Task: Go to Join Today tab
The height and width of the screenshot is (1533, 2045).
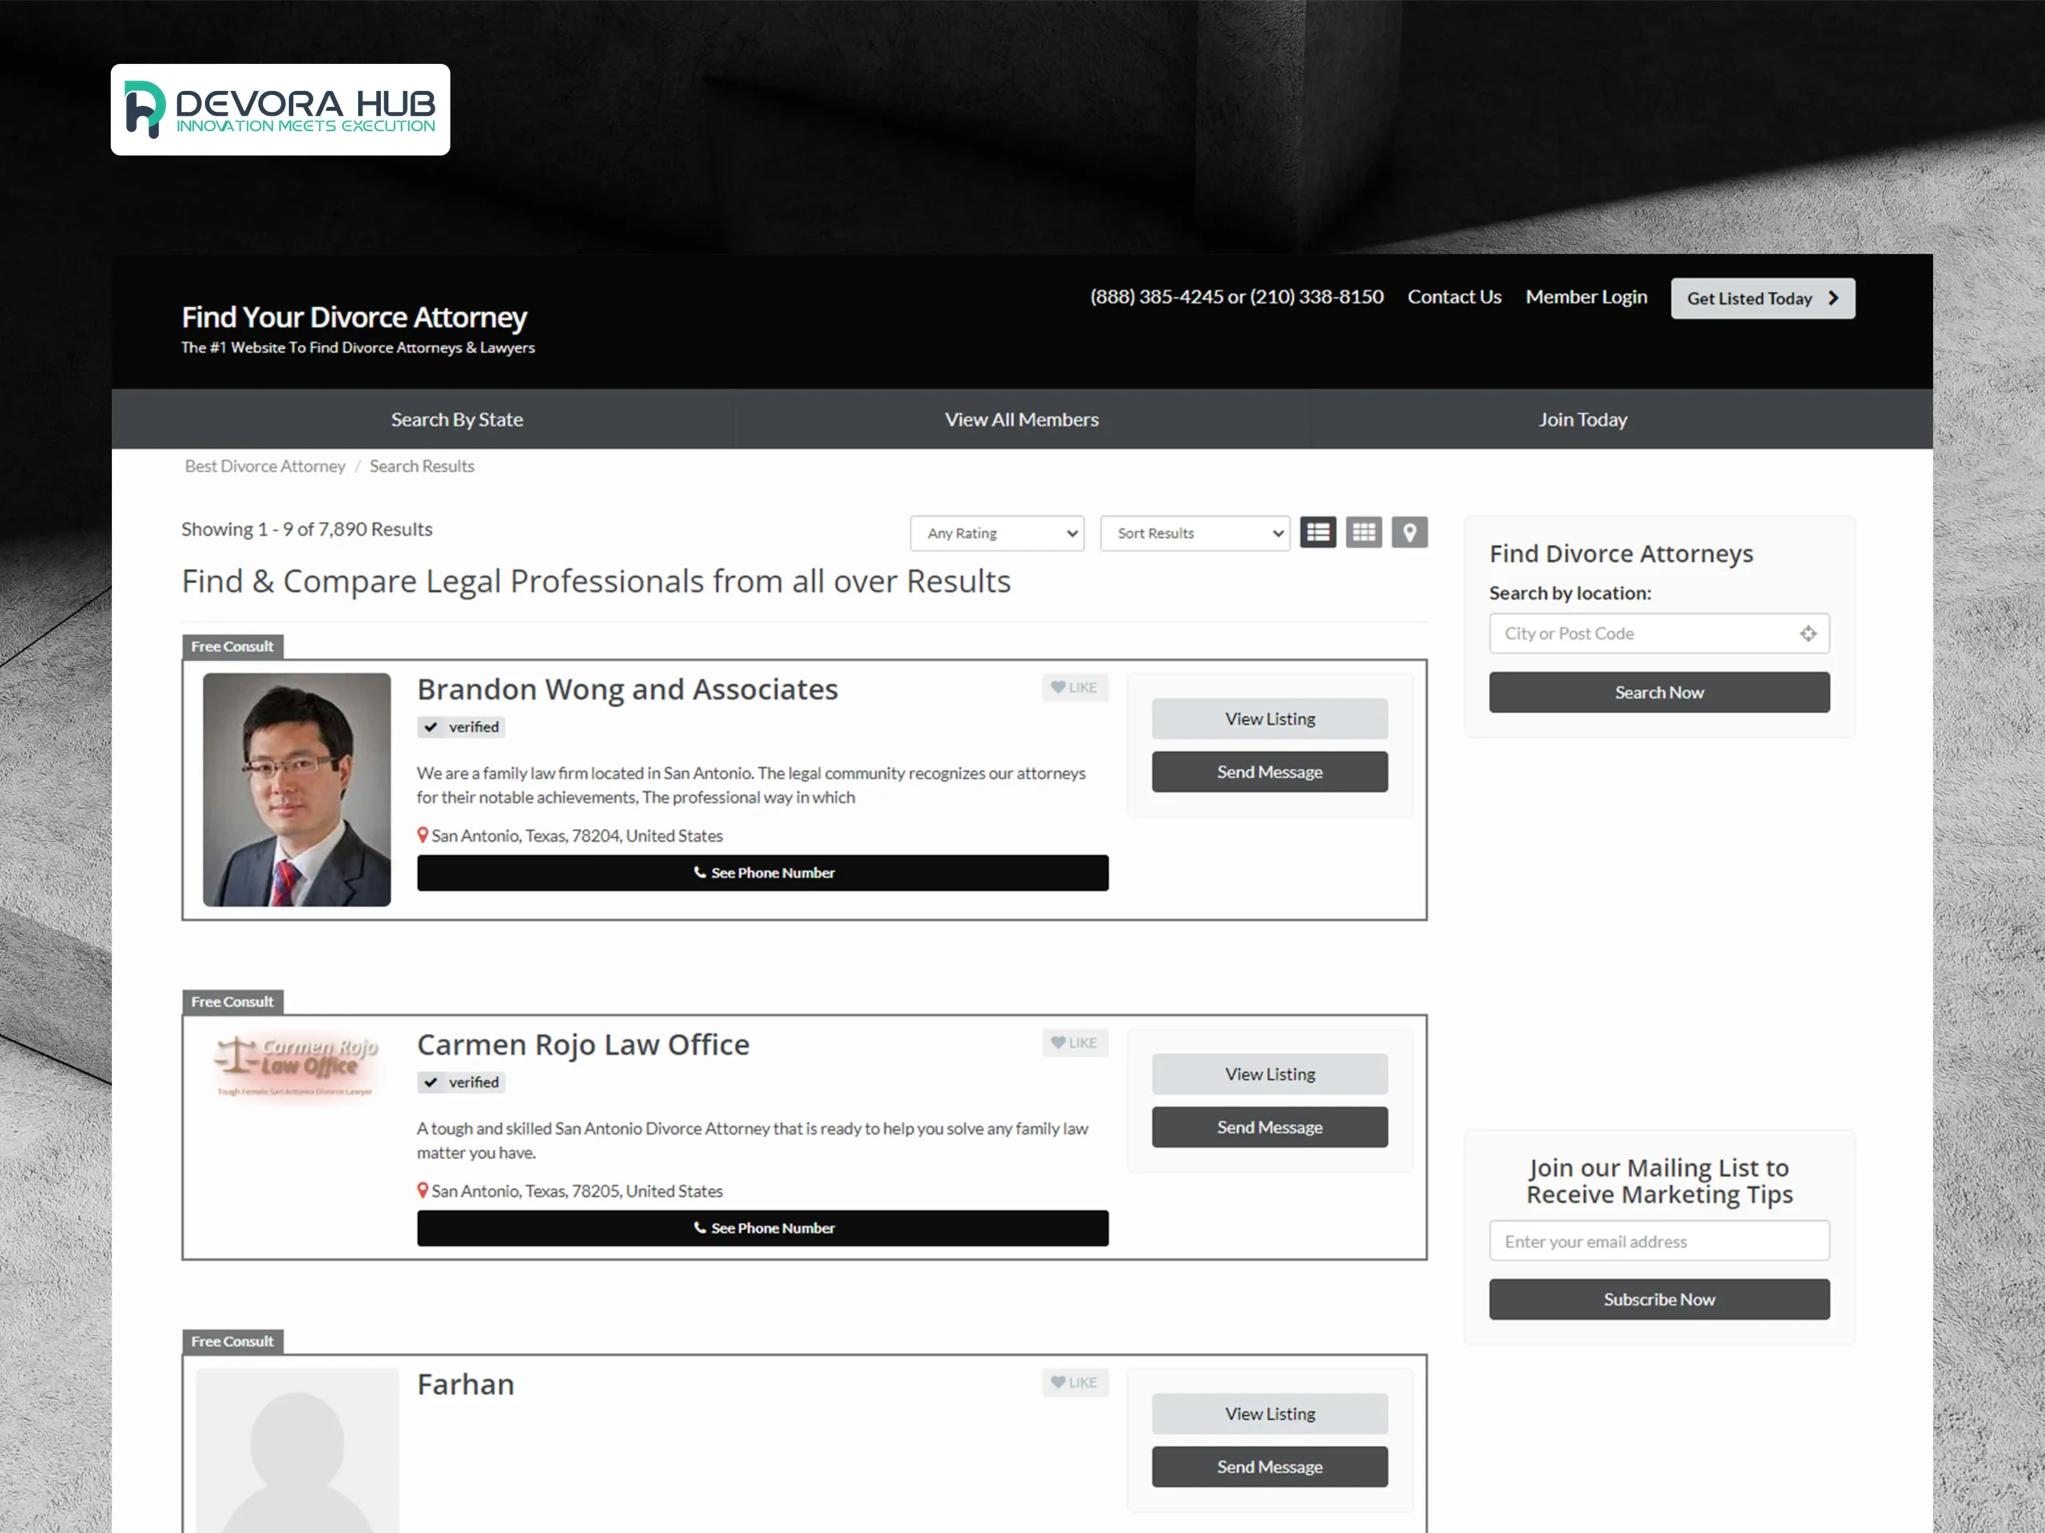Action: coord(1582,419)
